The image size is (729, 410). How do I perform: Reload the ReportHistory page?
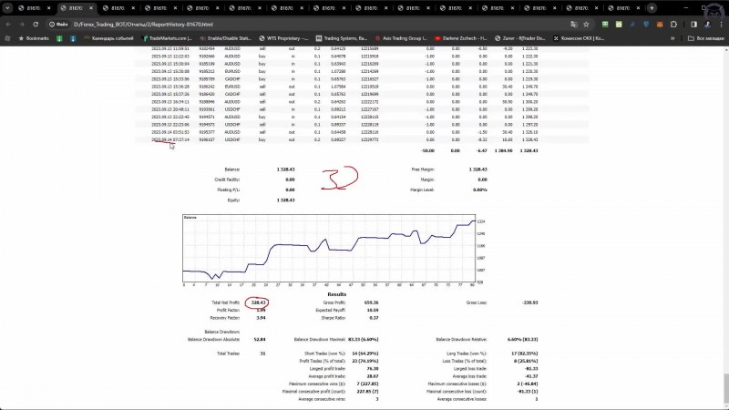(36, 25)
